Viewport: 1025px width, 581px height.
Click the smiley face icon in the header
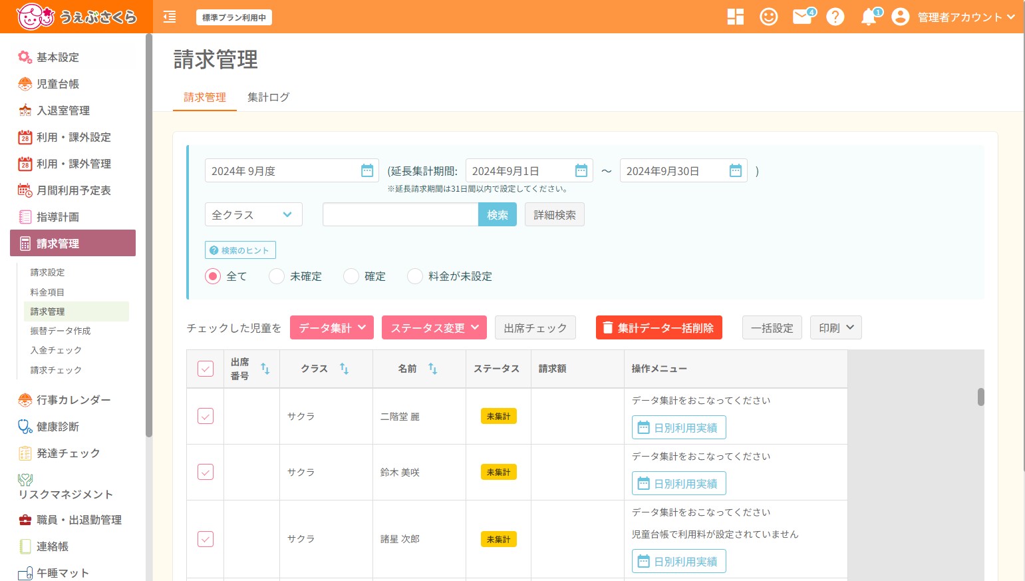tap(768, 17)
